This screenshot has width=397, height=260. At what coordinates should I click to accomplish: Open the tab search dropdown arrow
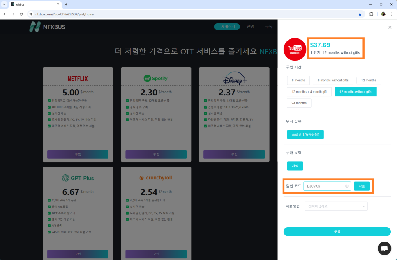(4, 4)
